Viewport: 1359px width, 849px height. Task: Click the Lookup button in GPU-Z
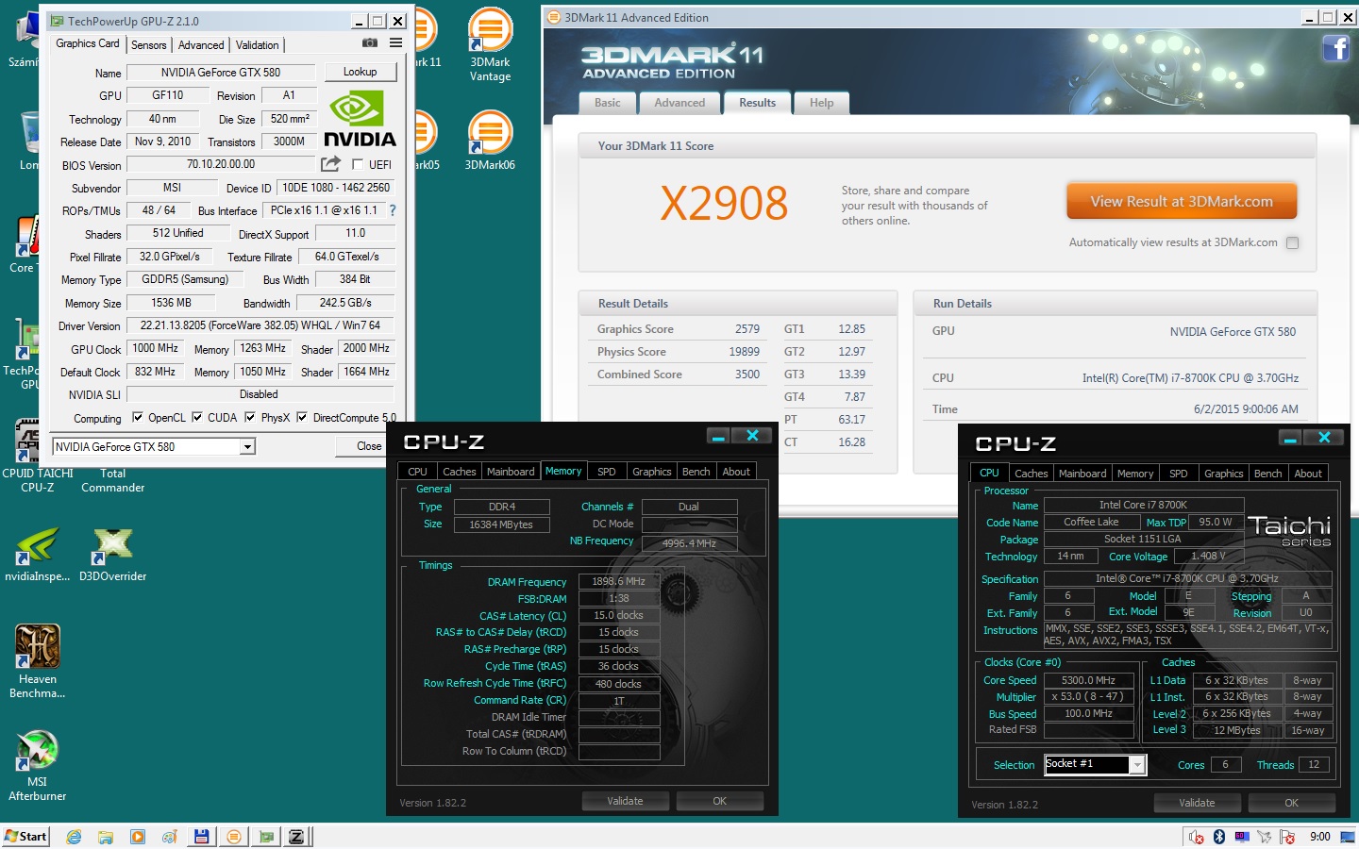(360, 72)
